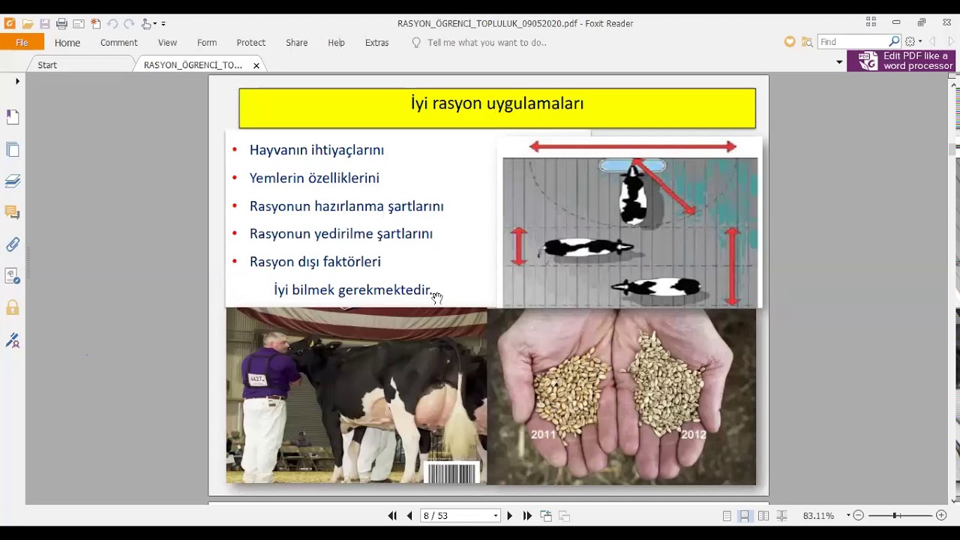Go to the previous page

click(x=409, y=516)
